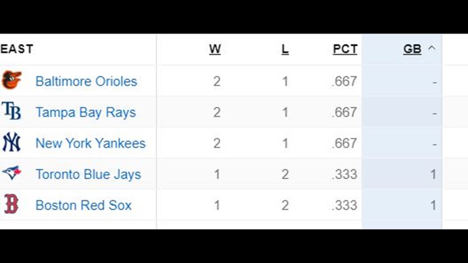Click the Yankees wins value cell
Image resolution: width=468 pixels, height=263 pixels.
pos(217,144)
